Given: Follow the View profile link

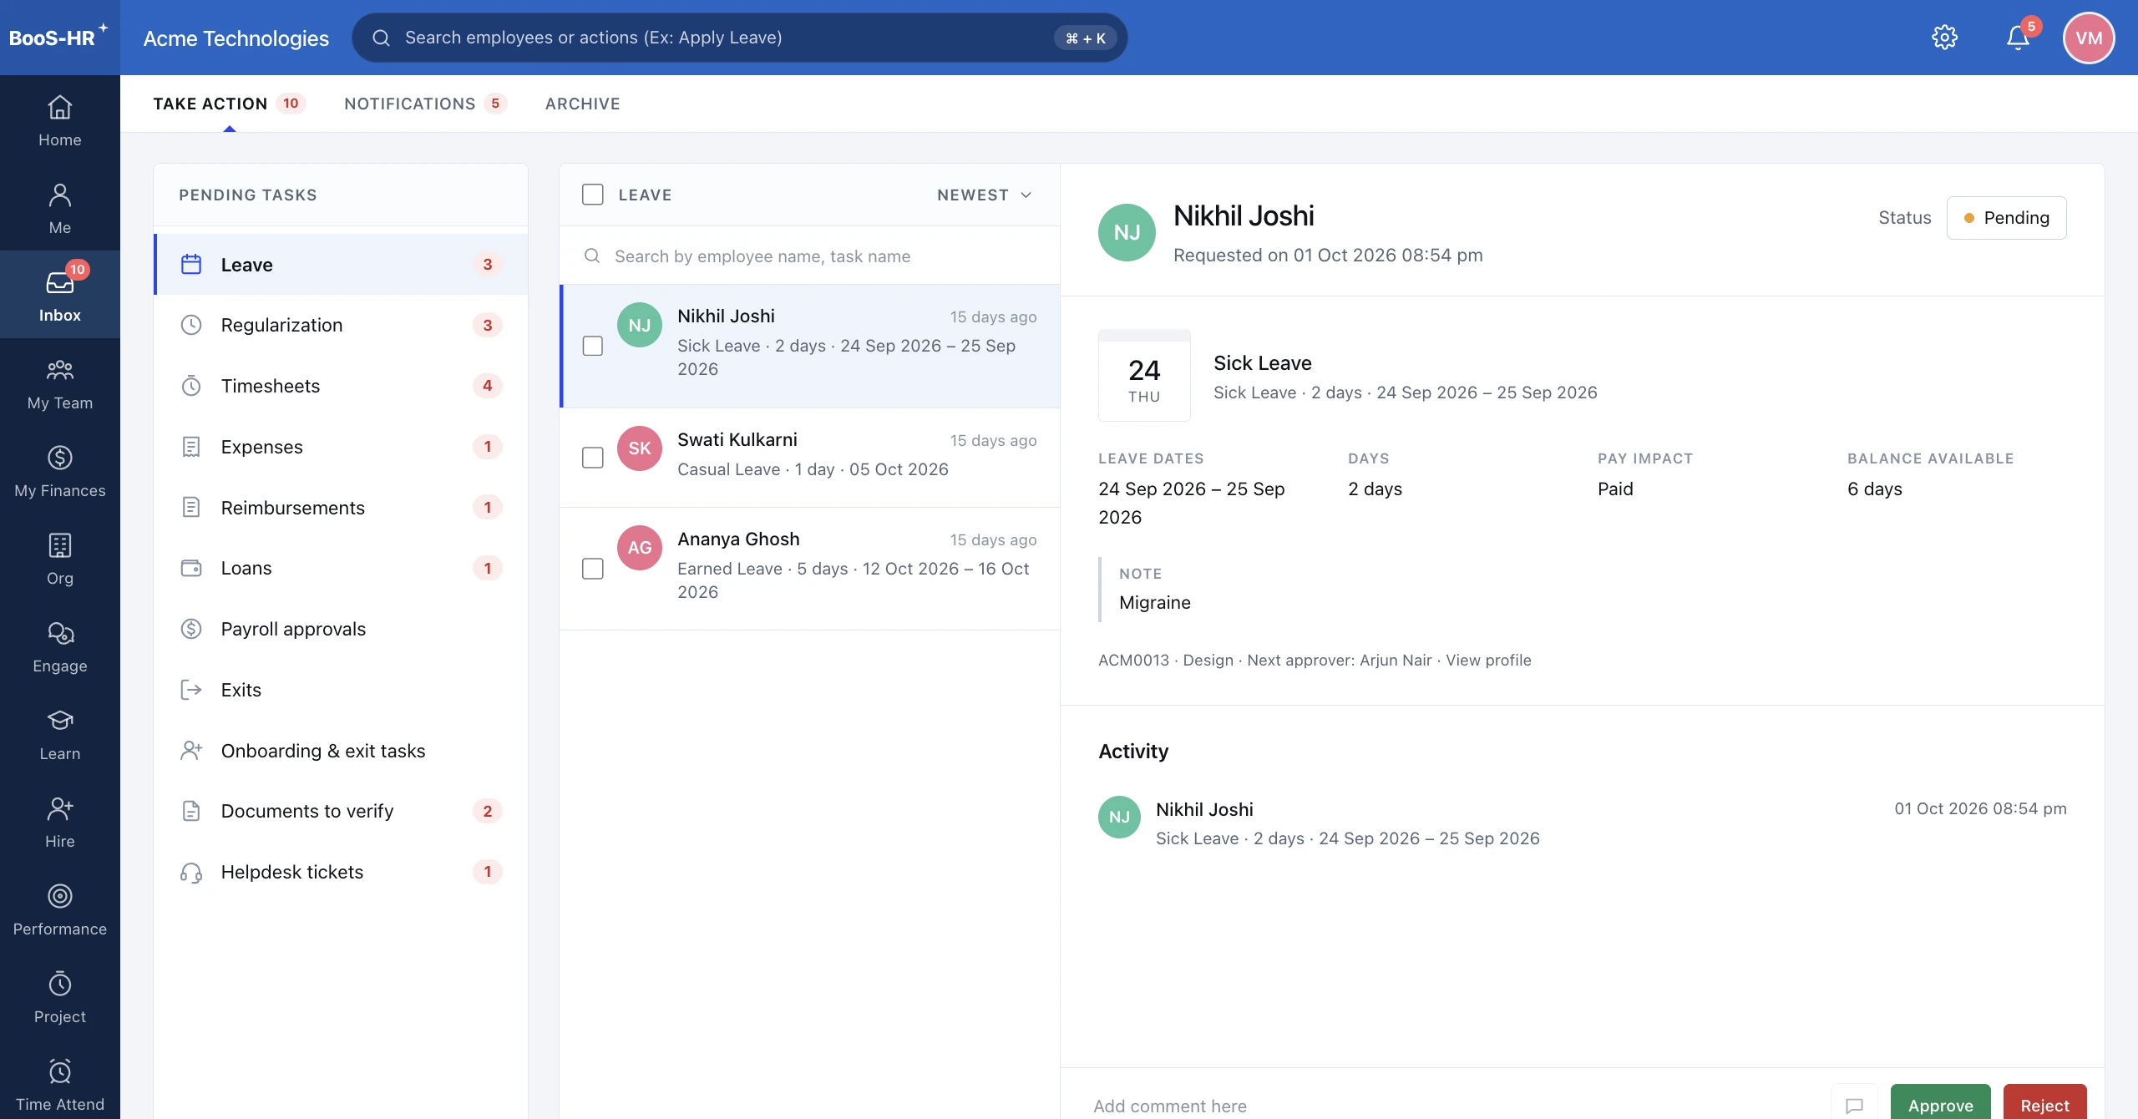Looking at the screenshot, I should [x=1488, y=660].
